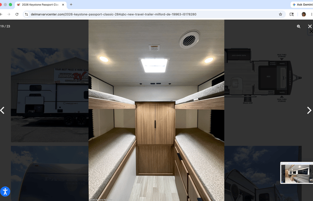Go to the next gallery photo
The width and height of the screenshot is (313, 201).
pos(309,110)
